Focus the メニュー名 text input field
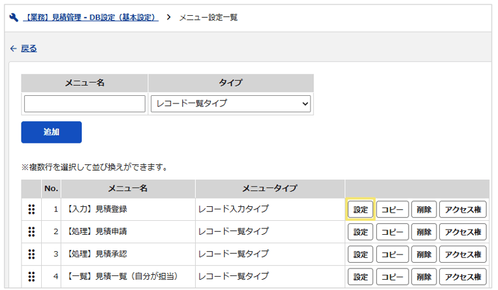Screen dimensions: 498x290 point(84,103)
